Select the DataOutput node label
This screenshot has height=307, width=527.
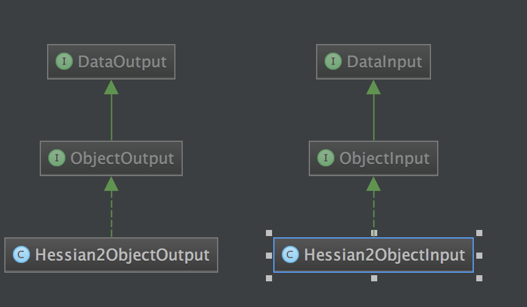tap(122, 62)
